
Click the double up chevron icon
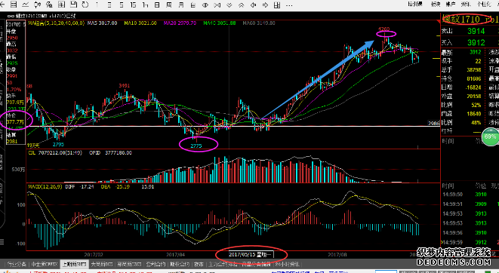tap(242, 5)
